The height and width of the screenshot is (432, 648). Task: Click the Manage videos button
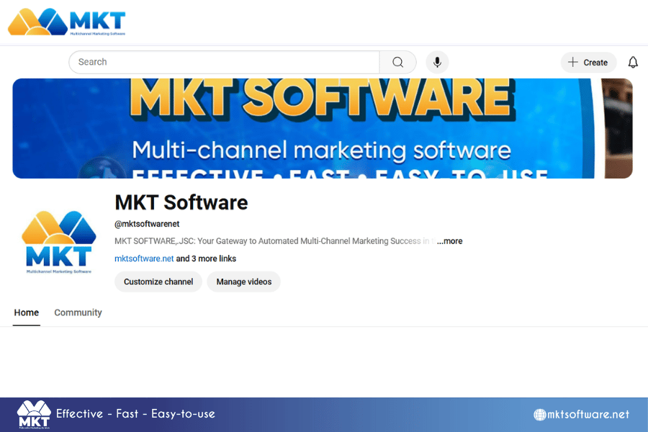(244, 282)
